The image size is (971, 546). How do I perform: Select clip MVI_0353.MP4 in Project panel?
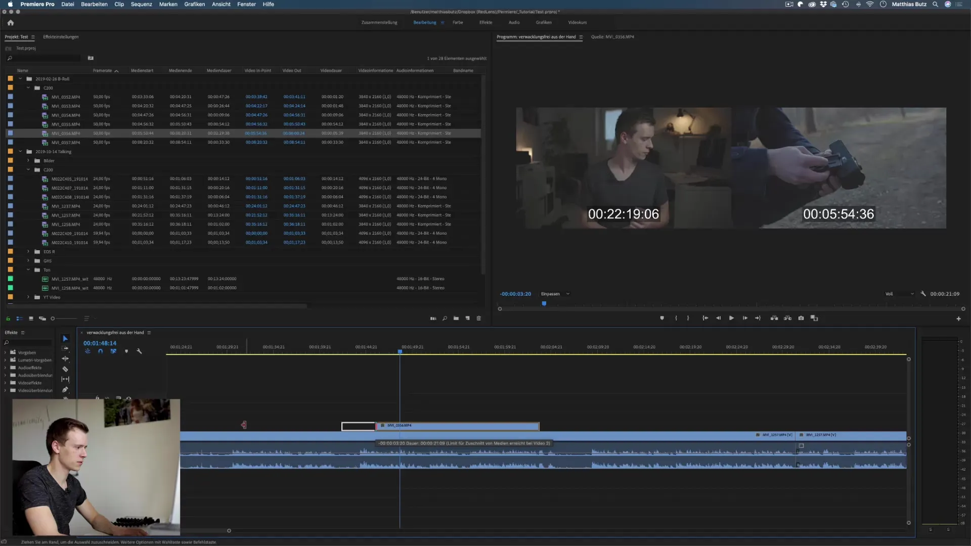pyautogui.click(x=66, y=106)
